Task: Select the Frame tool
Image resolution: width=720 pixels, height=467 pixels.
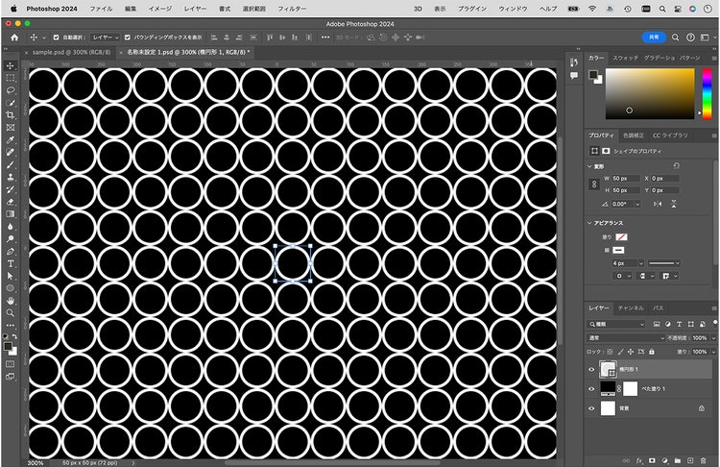Action: 11,128
